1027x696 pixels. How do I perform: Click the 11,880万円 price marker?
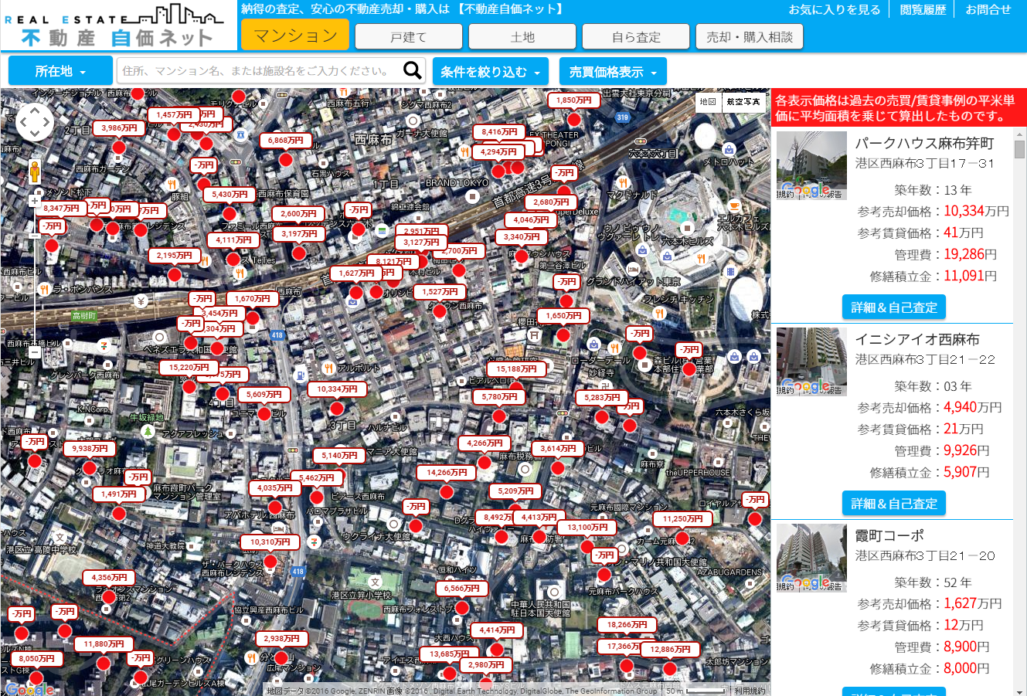tap(104, 644)
